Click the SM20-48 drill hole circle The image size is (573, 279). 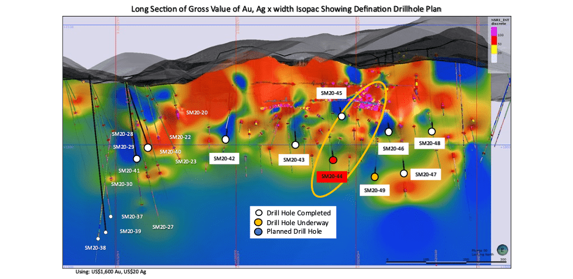pos(432,132)
